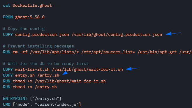Click the FROM keyword
The image size is (192, 108).
coord(8,17)
